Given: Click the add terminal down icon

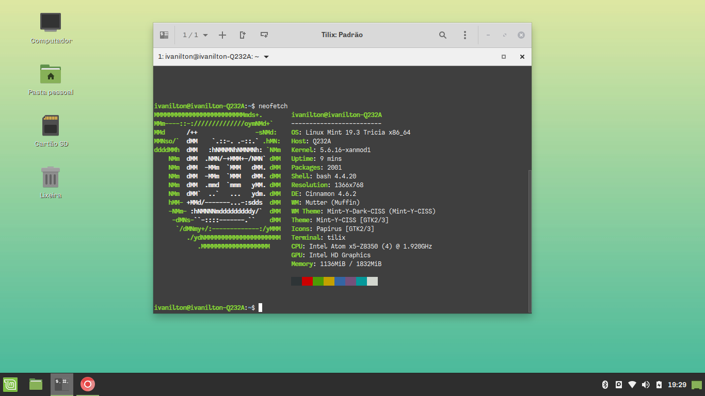Looking at the screenshot, I should 264,35.
